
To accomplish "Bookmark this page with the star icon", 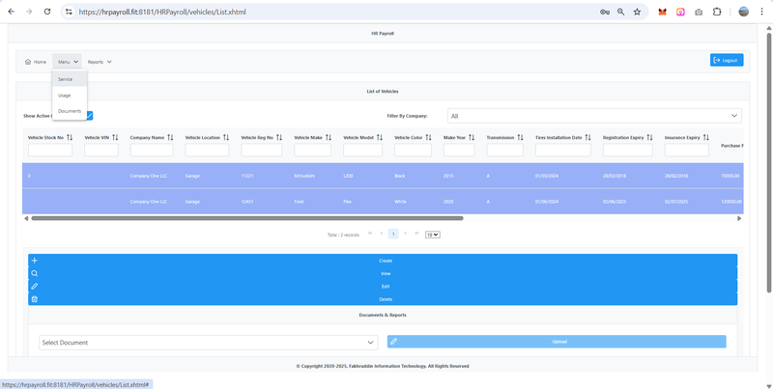I will pos(637,12).
